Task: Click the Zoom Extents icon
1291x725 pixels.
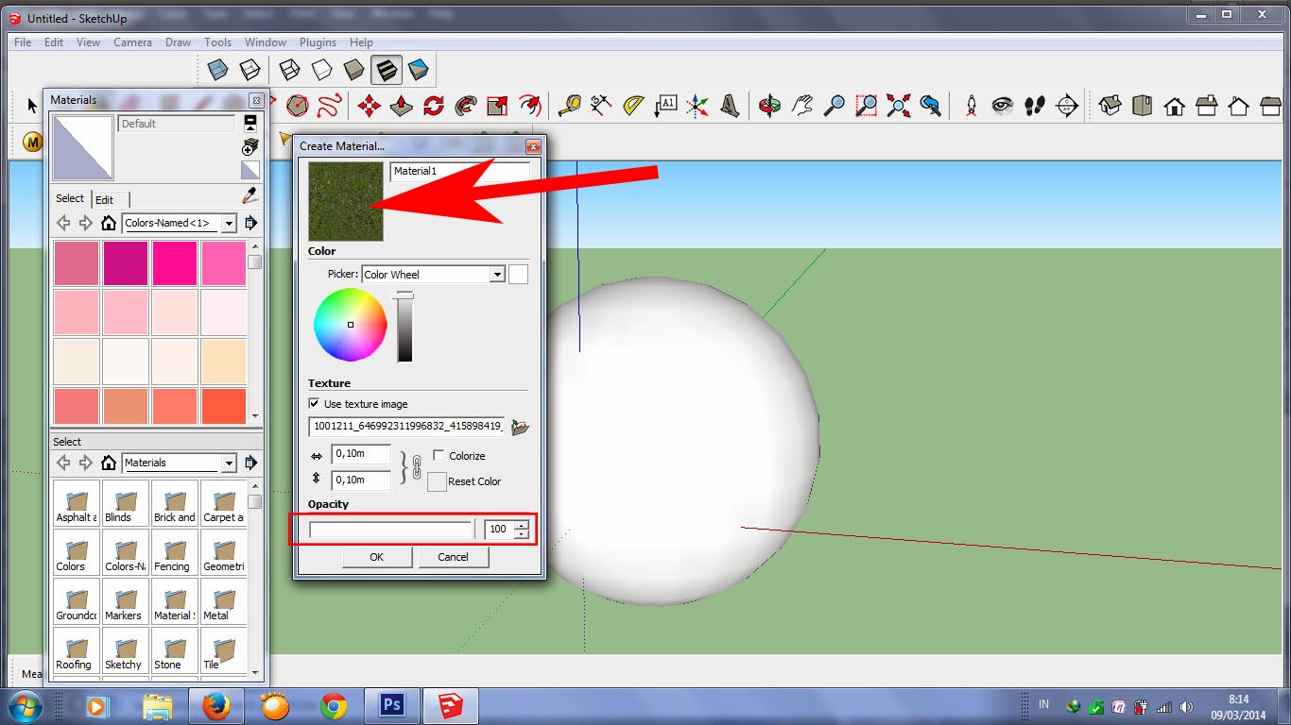Action: pyautogui.click(x=898, y=106)
